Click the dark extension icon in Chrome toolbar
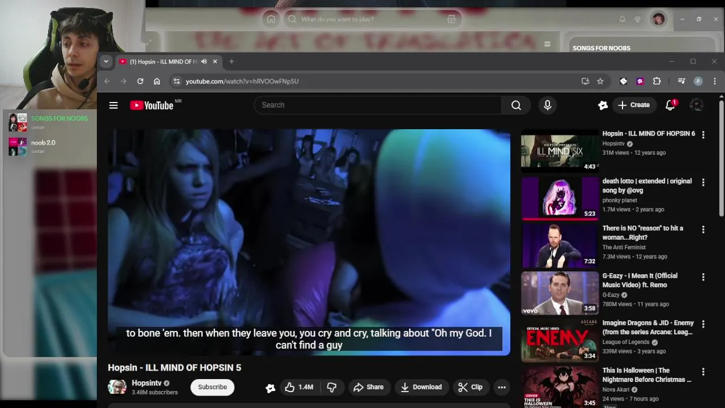725x408 pixels. click(x=624, y=81)
